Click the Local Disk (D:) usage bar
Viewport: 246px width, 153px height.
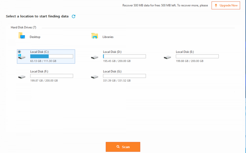124,56
